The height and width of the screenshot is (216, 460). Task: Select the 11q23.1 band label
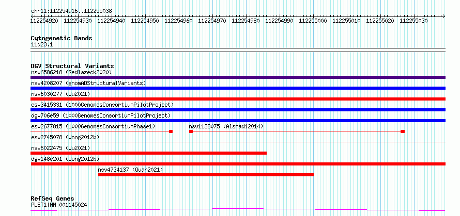(x=42, y=45)
